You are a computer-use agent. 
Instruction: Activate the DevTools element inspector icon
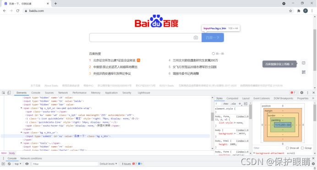click(x=4, y=93)
